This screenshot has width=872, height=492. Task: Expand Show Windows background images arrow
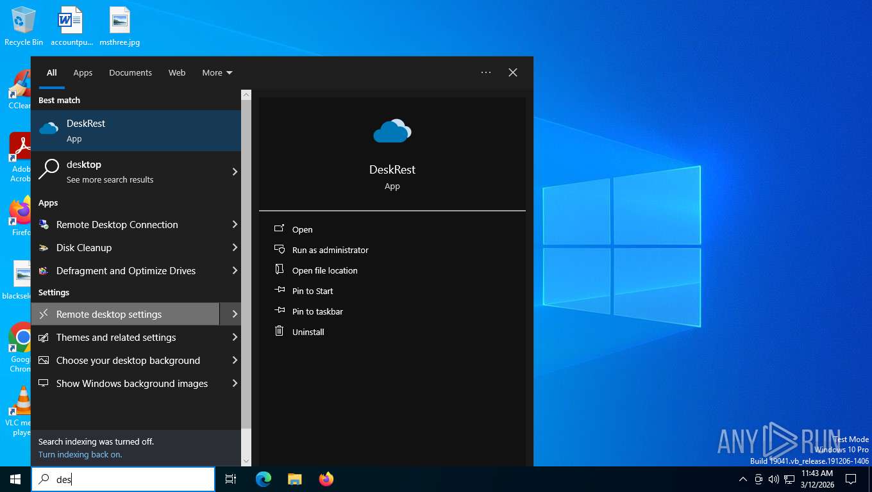[x=235, y=384]
